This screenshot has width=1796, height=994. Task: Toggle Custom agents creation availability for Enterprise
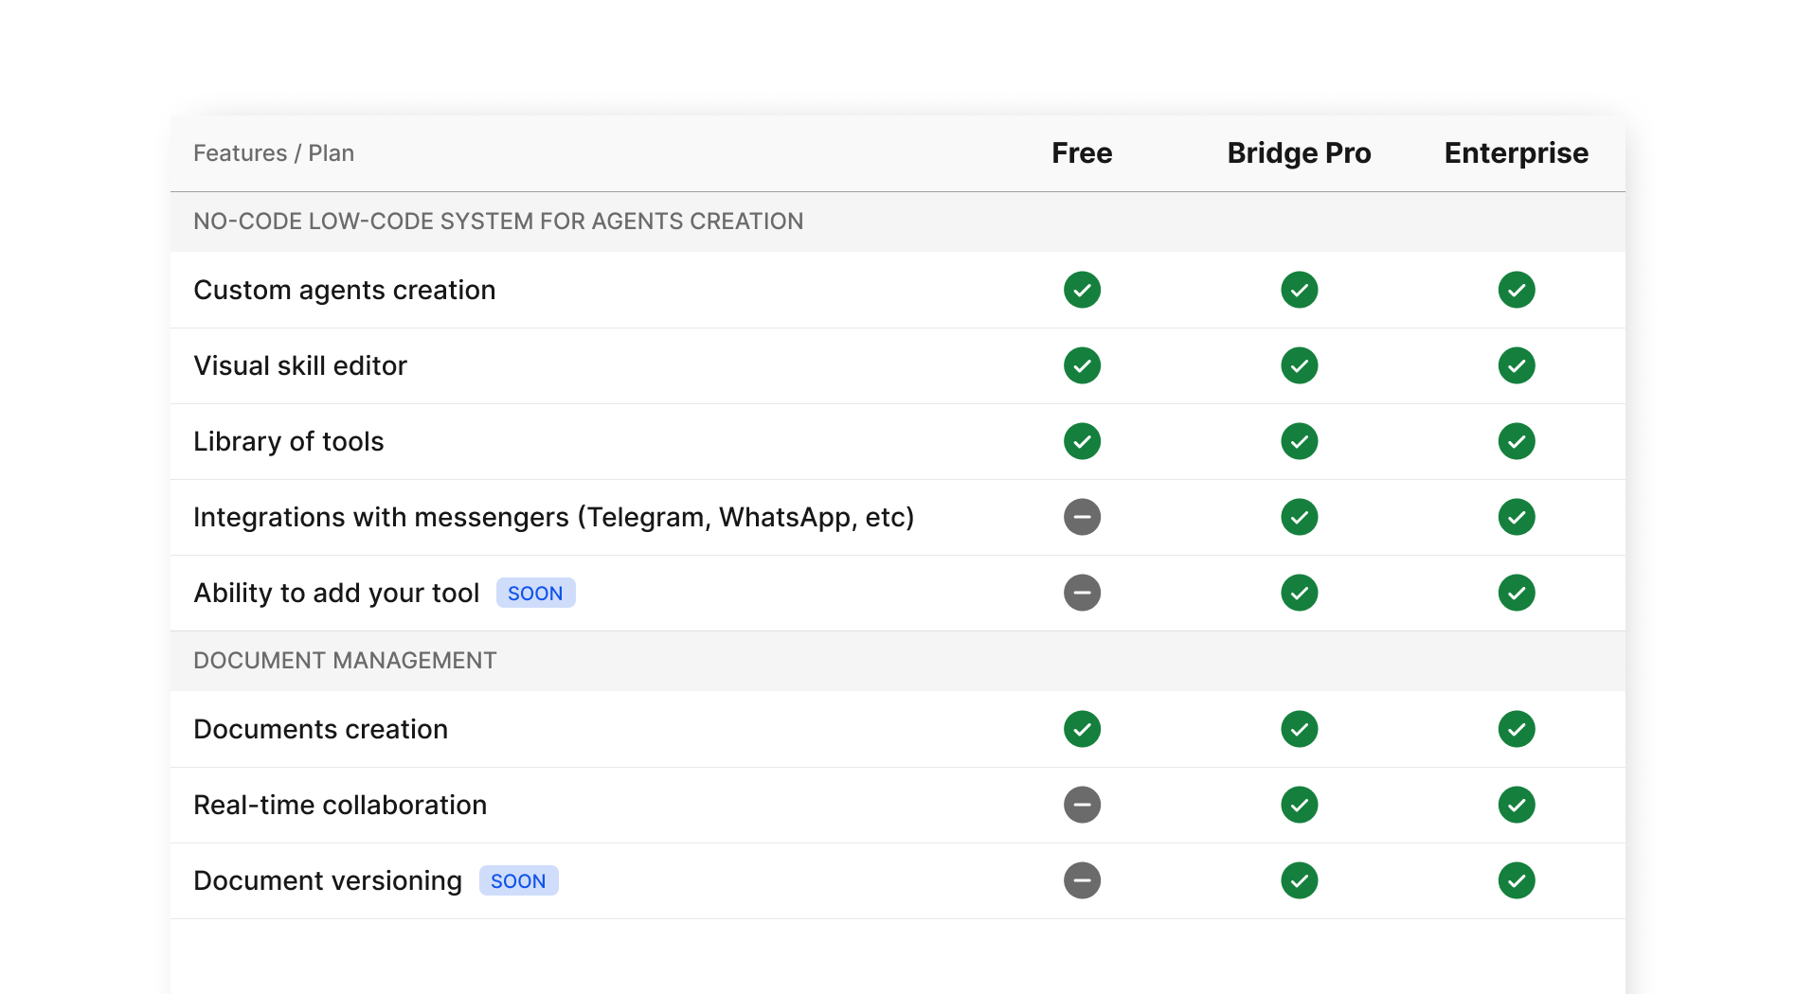[1517, 290]
